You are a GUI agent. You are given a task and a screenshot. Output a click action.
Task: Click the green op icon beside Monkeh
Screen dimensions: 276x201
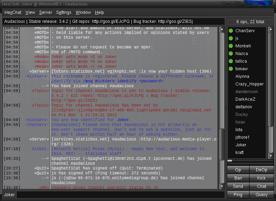point(231,46)
